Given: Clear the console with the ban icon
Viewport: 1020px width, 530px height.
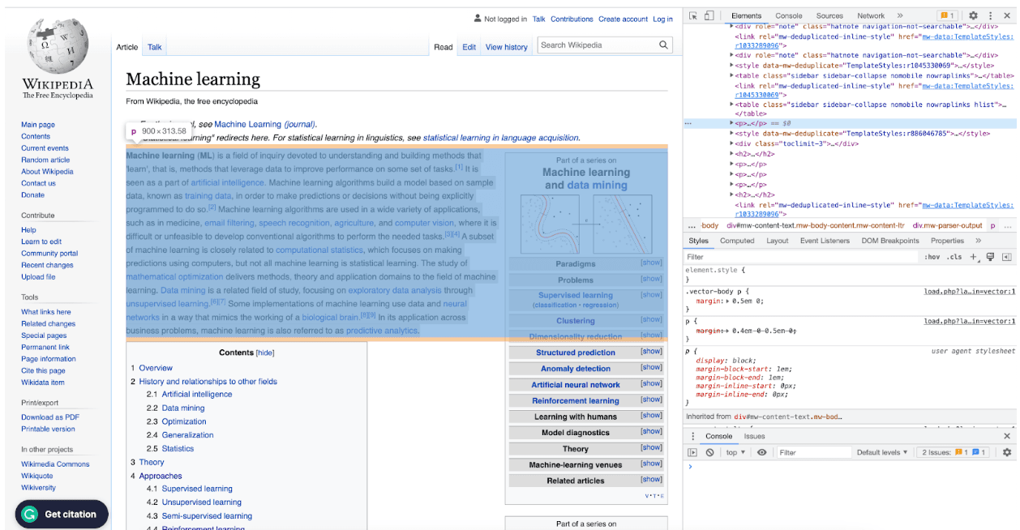Looking at the screenshot, I should click(x=710, y=452).
